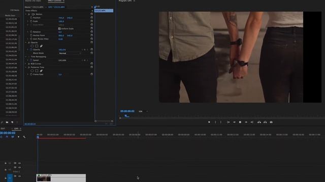Click the Extract button

pos(265,122)
